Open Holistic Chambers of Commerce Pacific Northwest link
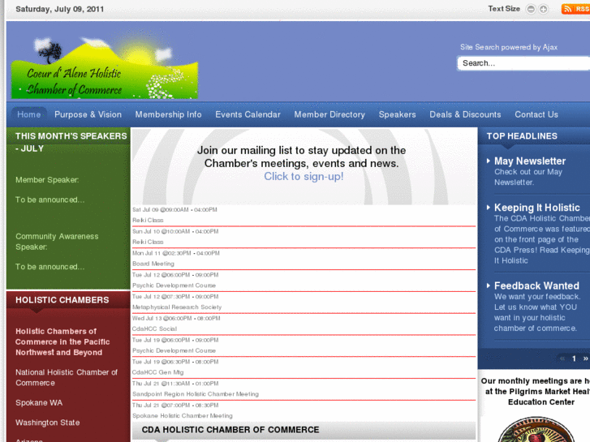Screen dimensions: 590x442 [x=62, y=342]
